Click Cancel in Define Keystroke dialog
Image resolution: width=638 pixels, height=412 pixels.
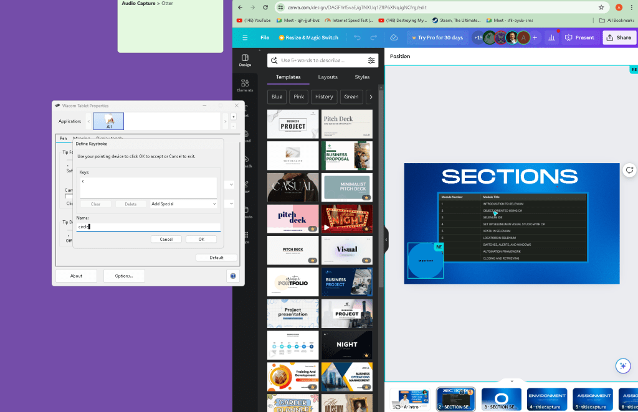[166, 240]
